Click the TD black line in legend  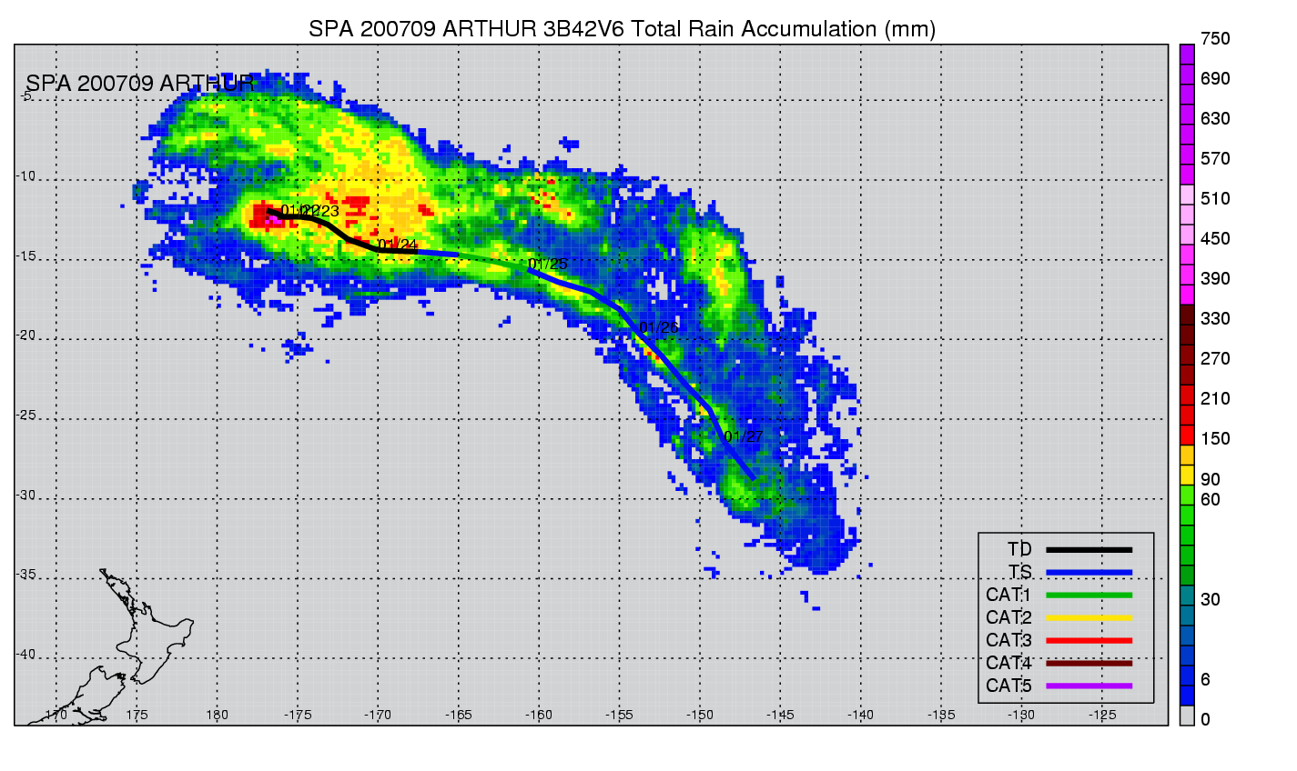coord(1089,550)
